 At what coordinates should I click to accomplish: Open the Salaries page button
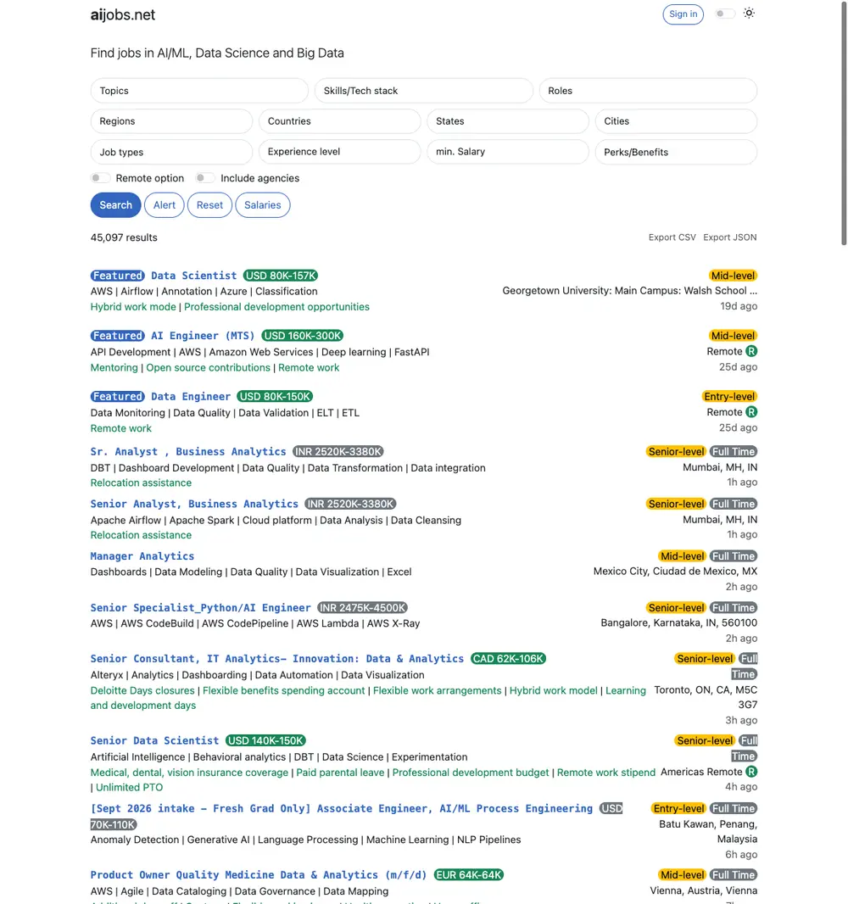point(263,205)
